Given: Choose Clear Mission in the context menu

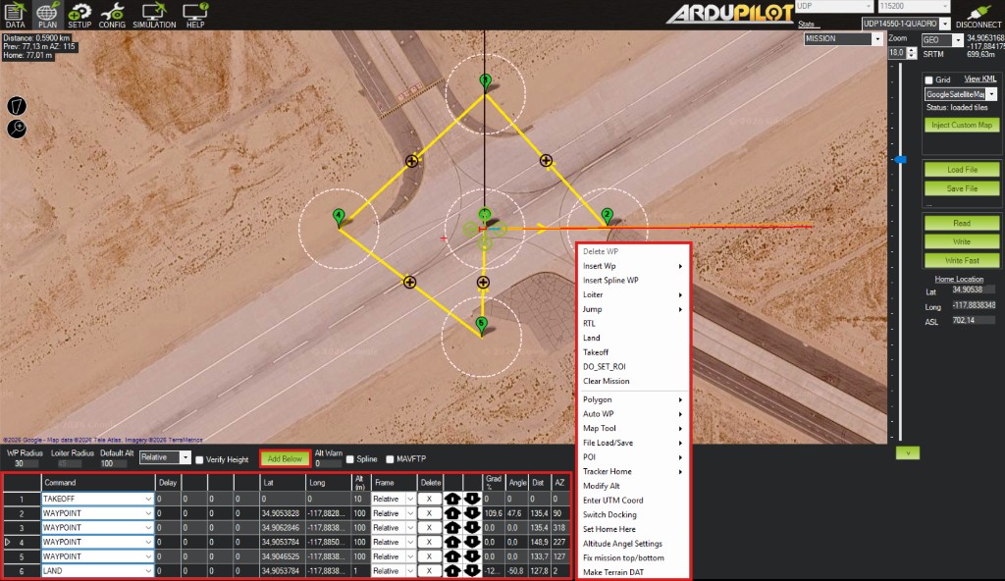Looking at the screenshot, I should point(633,381).
